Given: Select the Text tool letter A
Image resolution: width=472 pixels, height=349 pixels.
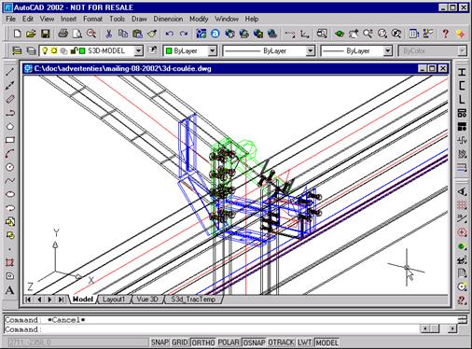Looking at the screenshot, I should tap(9, 290).
